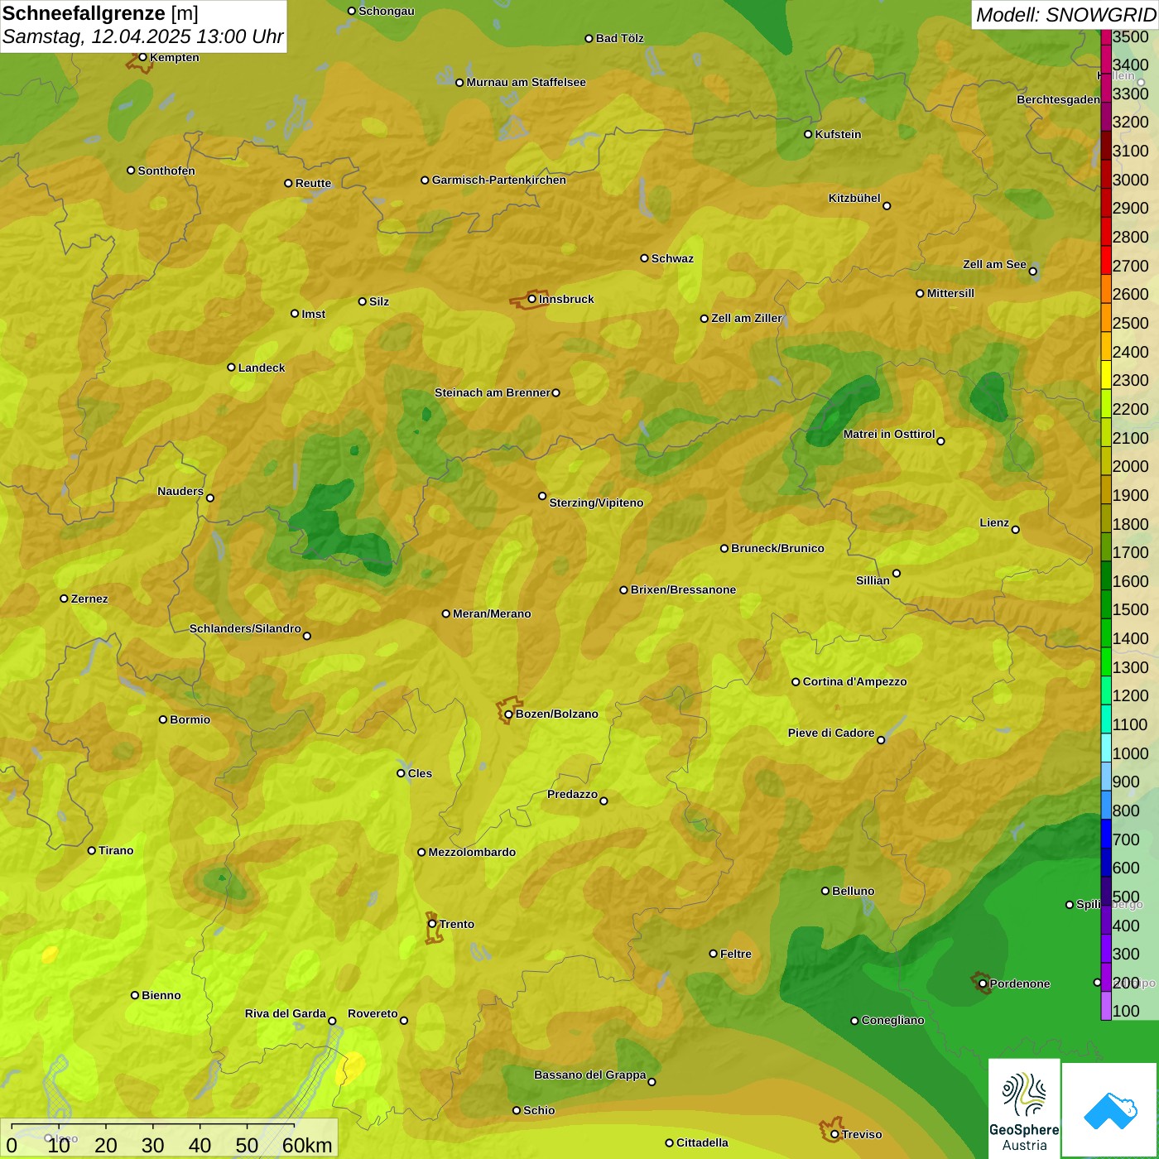Click the 100 value in the legend
Viewport: 1159px width, 1159px height.
[1127, 1011]
